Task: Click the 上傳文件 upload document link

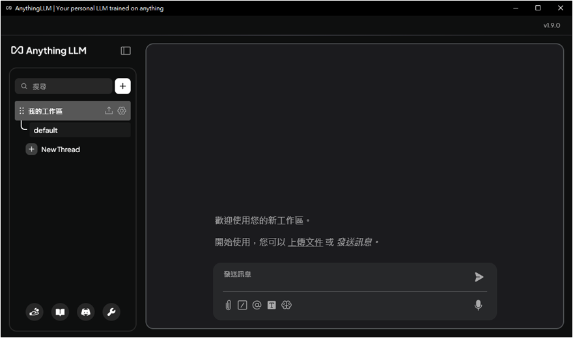Action: point(305,242)
